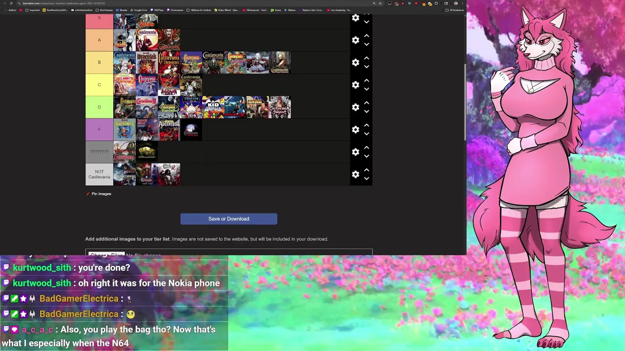The image size is (625, 351).
Task: Select the orange A tier label
Action: click(x=99, y=40)
